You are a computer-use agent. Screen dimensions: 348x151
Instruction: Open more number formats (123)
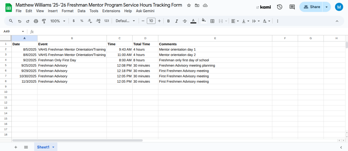[107, 21]
